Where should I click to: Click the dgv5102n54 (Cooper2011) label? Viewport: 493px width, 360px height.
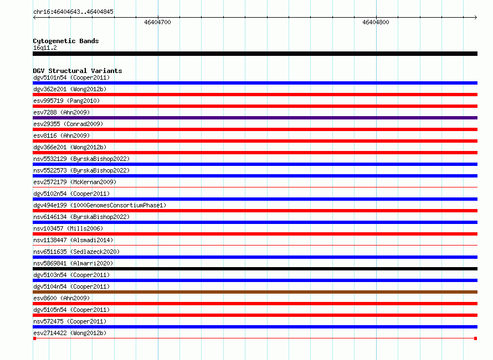(x=71, y=194)
